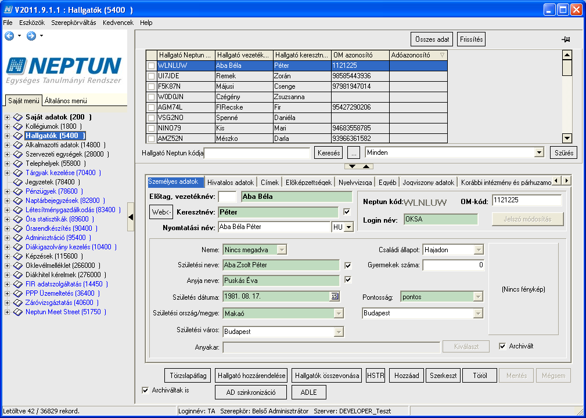Open the Minden filter dropdown
The image size is (586, 418).
click(x=539, y=152)
